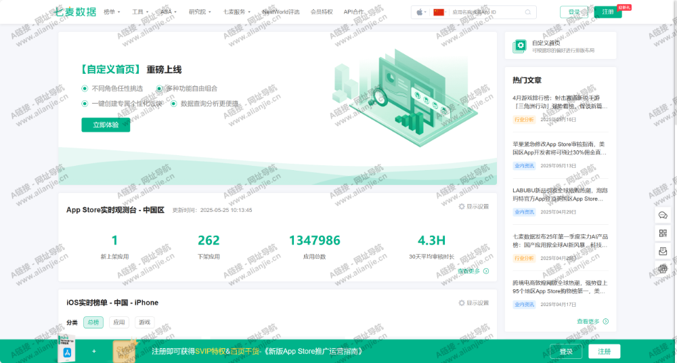Viewport: 677px width, 363px height.
Task: Open the ASA dropdown
Action: click(x=169, y=12)
